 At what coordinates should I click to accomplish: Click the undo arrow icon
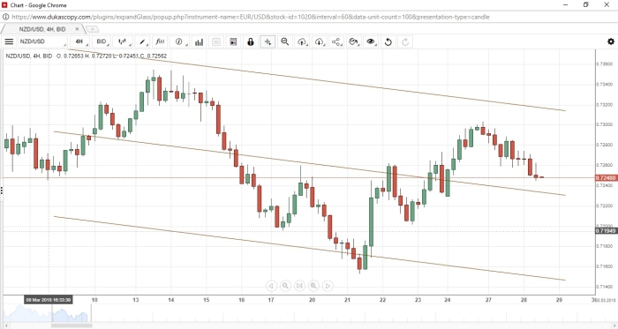pyautogui.click(x=388, y=41)
